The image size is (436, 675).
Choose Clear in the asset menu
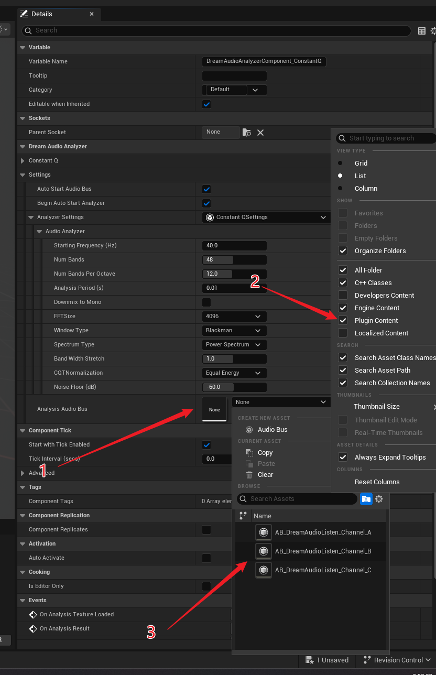click(265, 475)
